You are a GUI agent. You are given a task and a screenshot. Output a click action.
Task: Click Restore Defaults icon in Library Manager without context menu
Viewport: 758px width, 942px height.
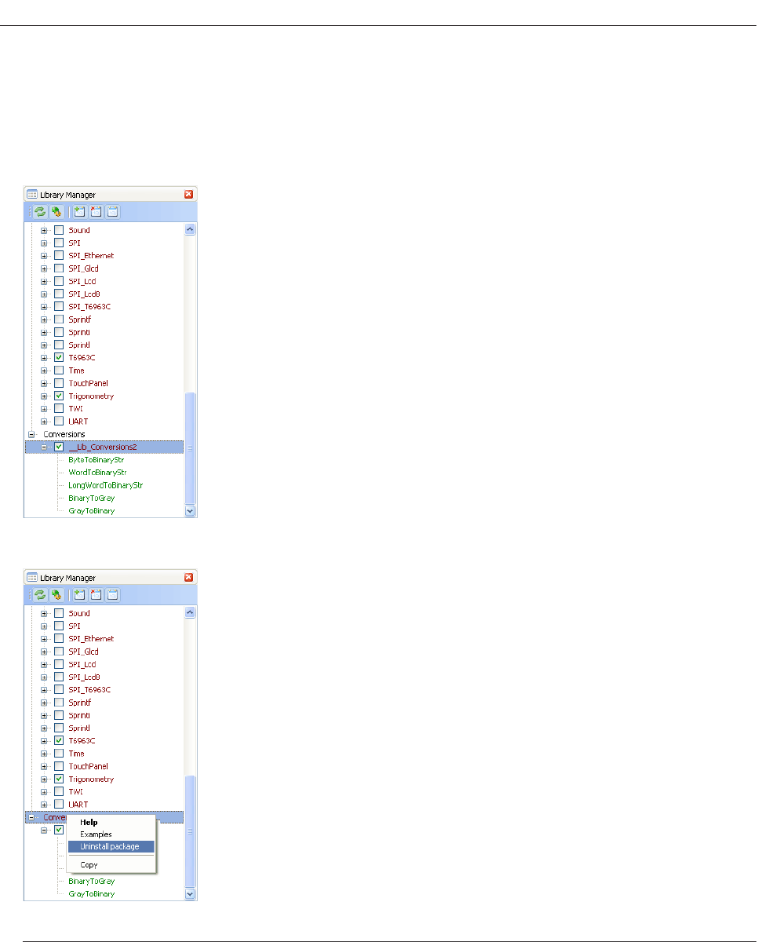point(112,212)
